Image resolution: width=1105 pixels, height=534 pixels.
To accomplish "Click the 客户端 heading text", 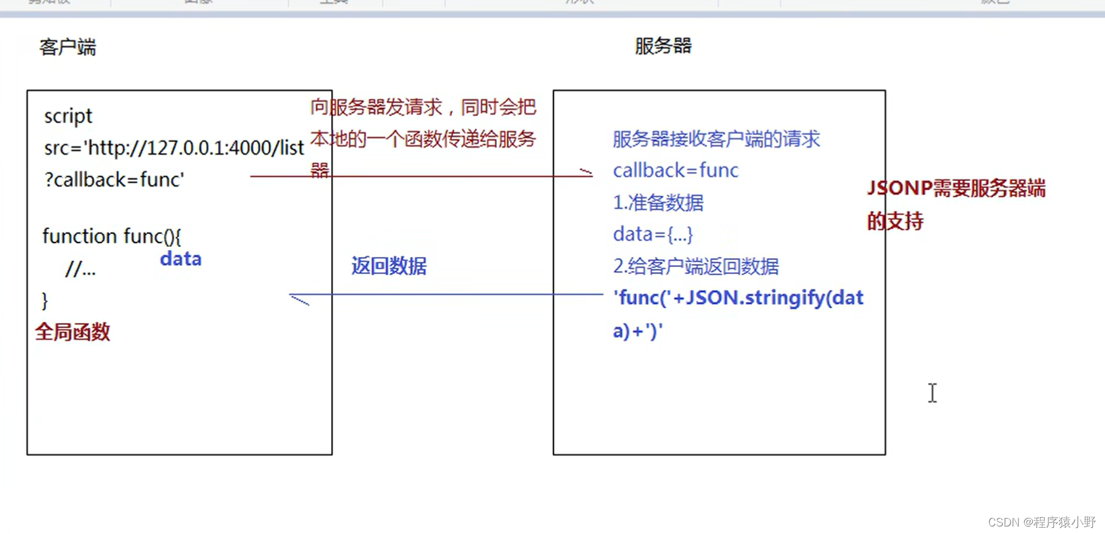I will (x=67, y=47).
